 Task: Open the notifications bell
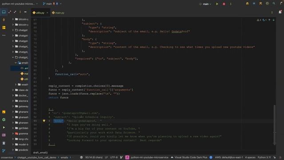pos(280,12)
